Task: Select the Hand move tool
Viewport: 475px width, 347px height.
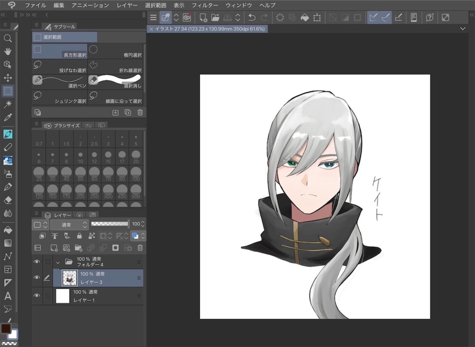Action: coord(8,51)
